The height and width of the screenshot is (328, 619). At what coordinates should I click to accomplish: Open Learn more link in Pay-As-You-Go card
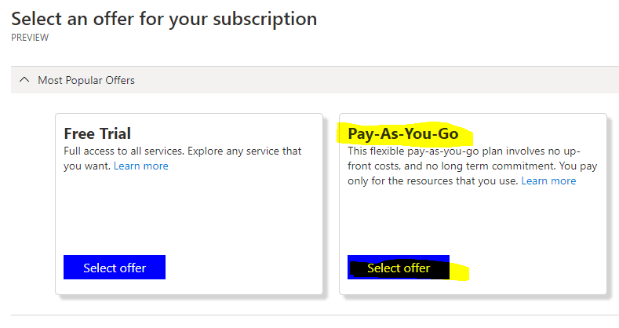coord(548,180)
